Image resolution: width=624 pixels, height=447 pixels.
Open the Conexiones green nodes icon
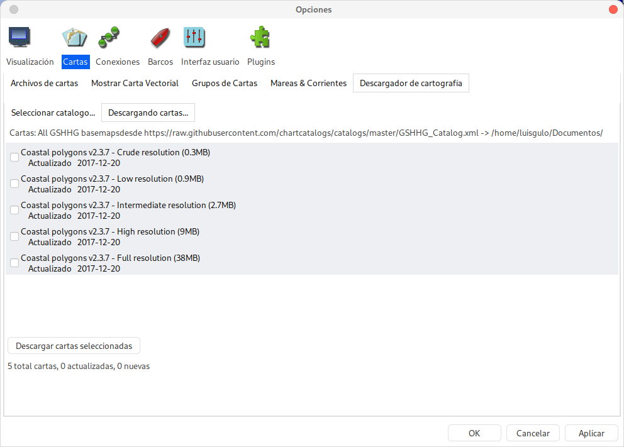109,37
